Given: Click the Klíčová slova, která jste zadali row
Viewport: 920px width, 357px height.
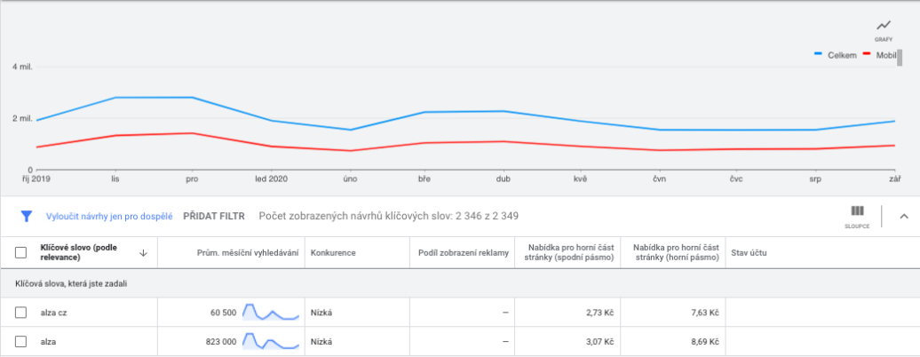Looking at the screenshot, I should [x=460, y=283].
